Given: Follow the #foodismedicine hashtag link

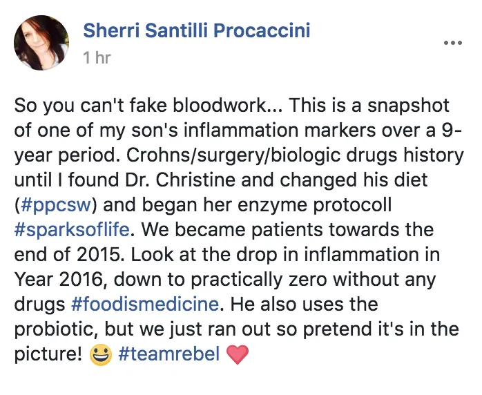Looking at the screenshot, I should (x=145, y=304).
